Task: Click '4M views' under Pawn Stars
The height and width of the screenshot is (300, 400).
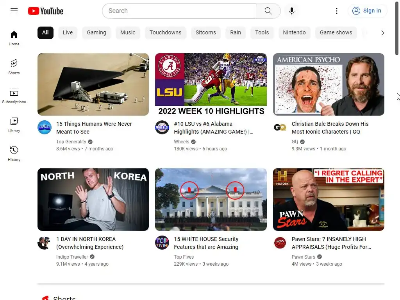Action: coord(302,264)
